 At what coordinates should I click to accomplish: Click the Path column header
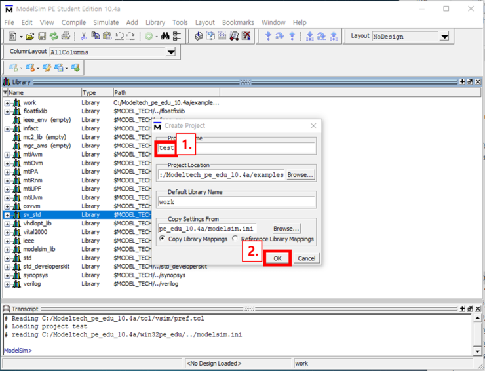pos(166,92)
